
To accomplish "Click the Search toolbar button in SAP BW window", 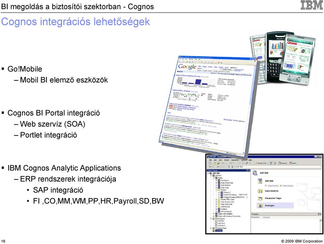I will 293,163.
